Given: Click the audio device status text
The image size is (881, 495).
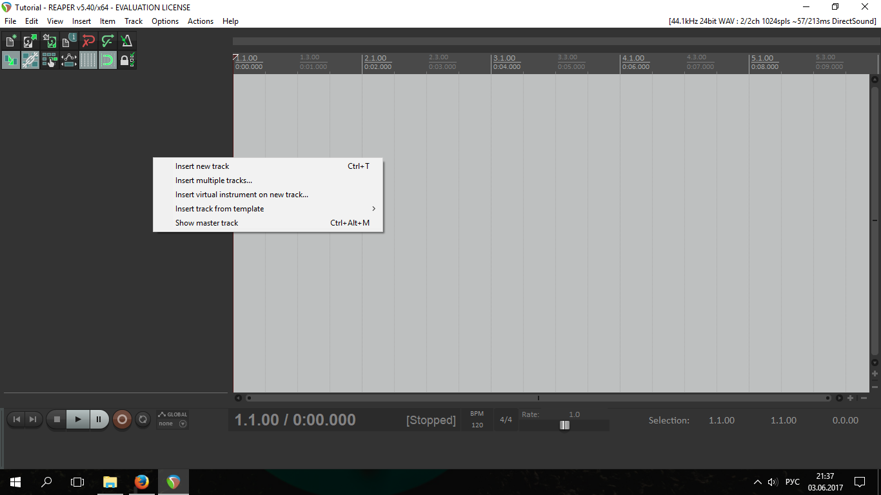Looking at the screenshot, I should pyautogui.click(x=773, y=21).
